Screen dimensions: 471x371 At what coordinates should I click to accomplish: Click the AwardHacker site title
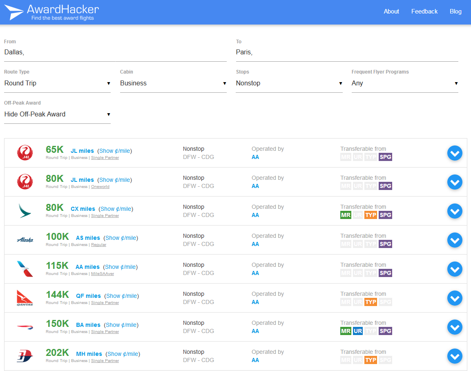coord(63,9)
